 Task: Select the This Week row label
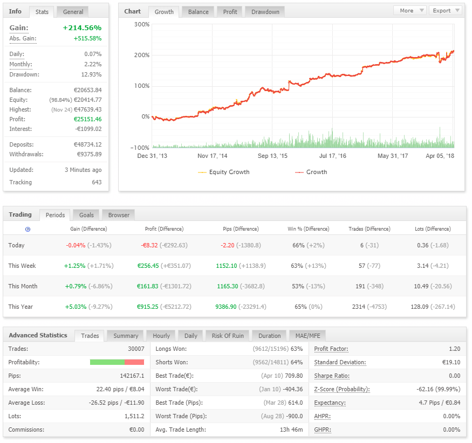tap(22, 266)
